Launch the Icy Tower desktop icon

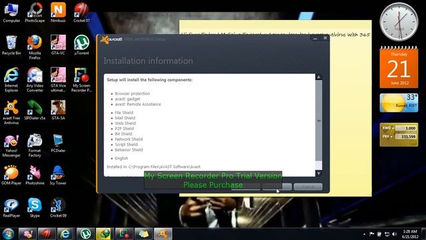pyautogui.click(x=58, y=175)
